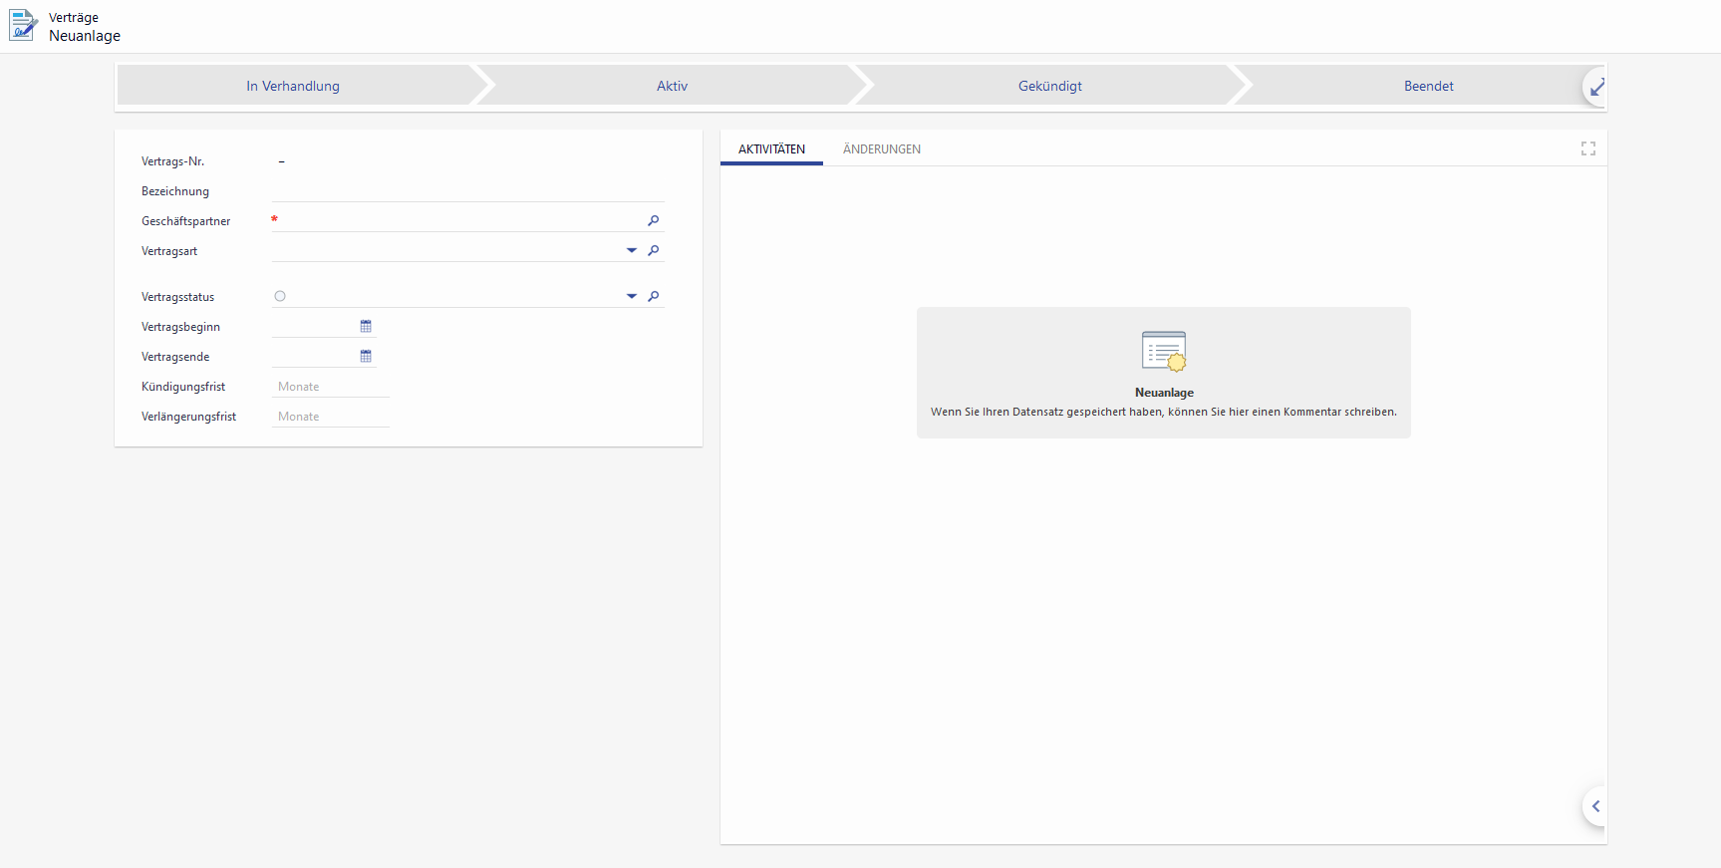Screen dimensions: 1721x868
Task: Select the Vertragsstatus radio circle
Action: pyautogui.click(x=280, y=296)
